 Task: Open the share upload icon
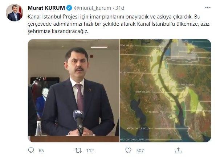[178, 150]
